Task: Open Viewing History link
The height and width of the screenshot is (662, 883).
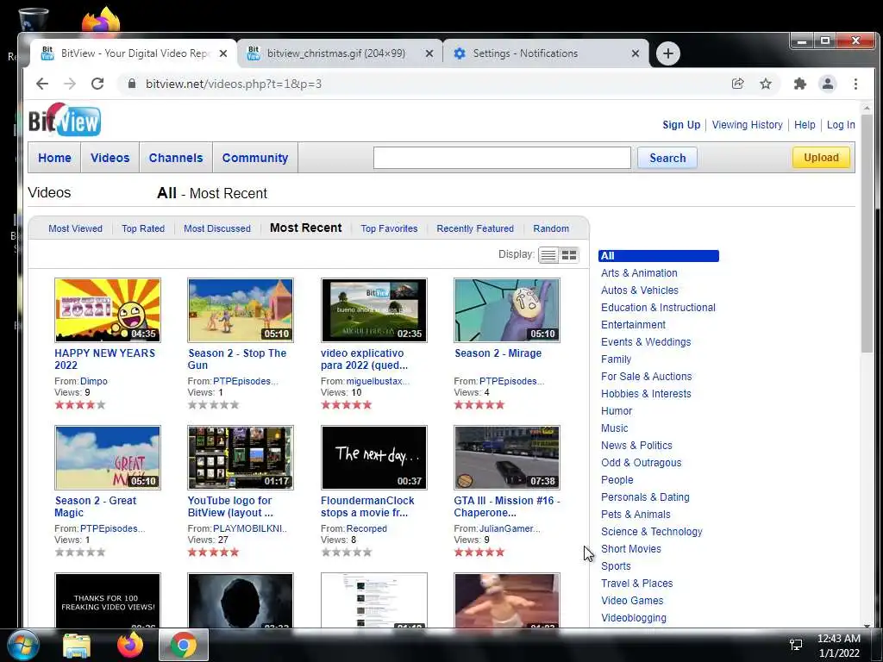Action: (748, 125)
